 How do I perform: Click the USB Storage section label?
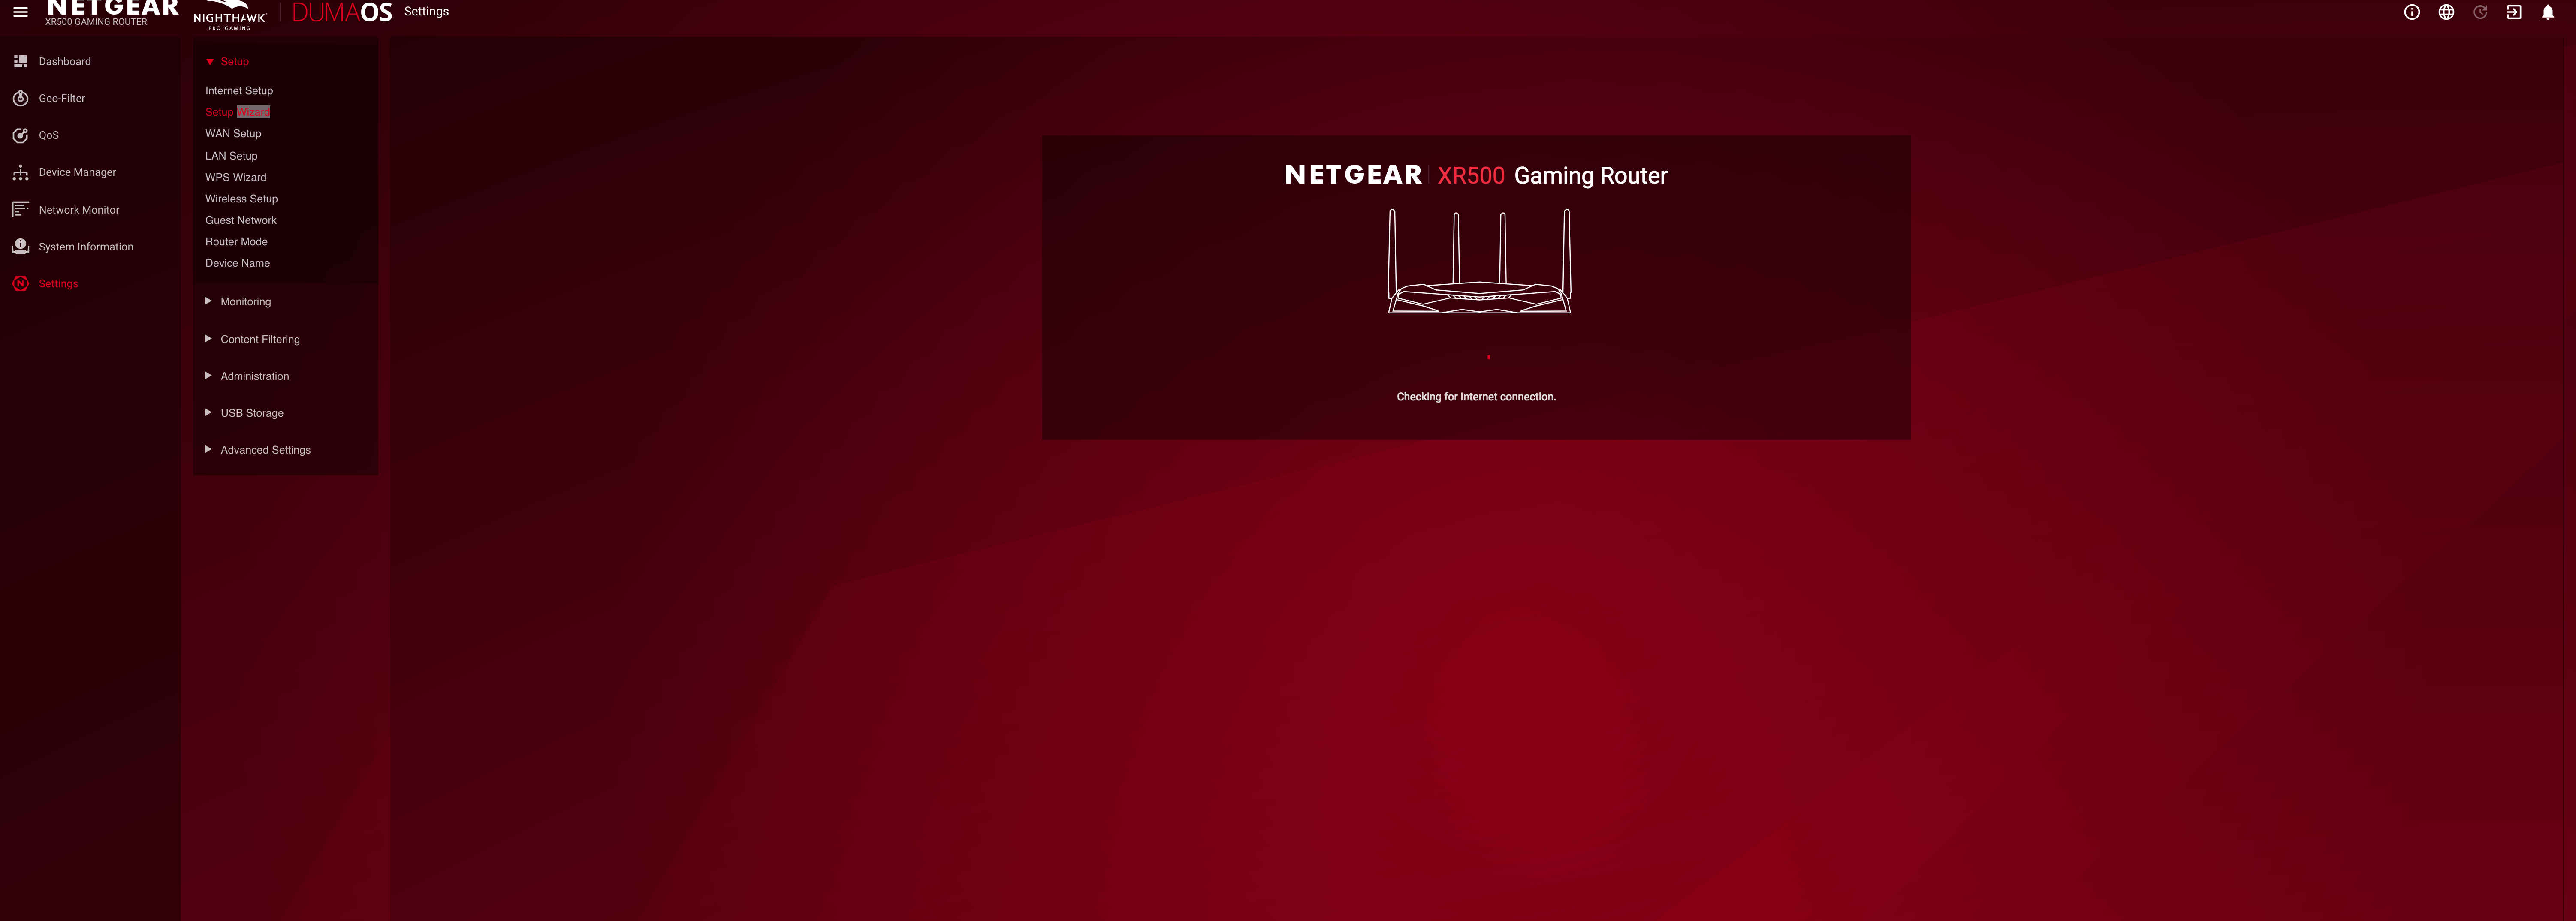252,413
